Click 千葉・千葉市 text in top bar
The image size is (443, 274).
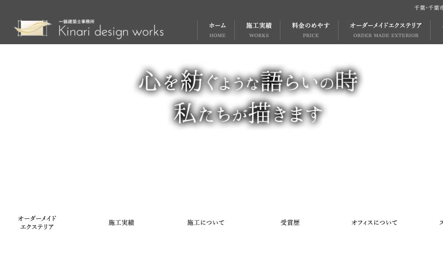(428, 8)
